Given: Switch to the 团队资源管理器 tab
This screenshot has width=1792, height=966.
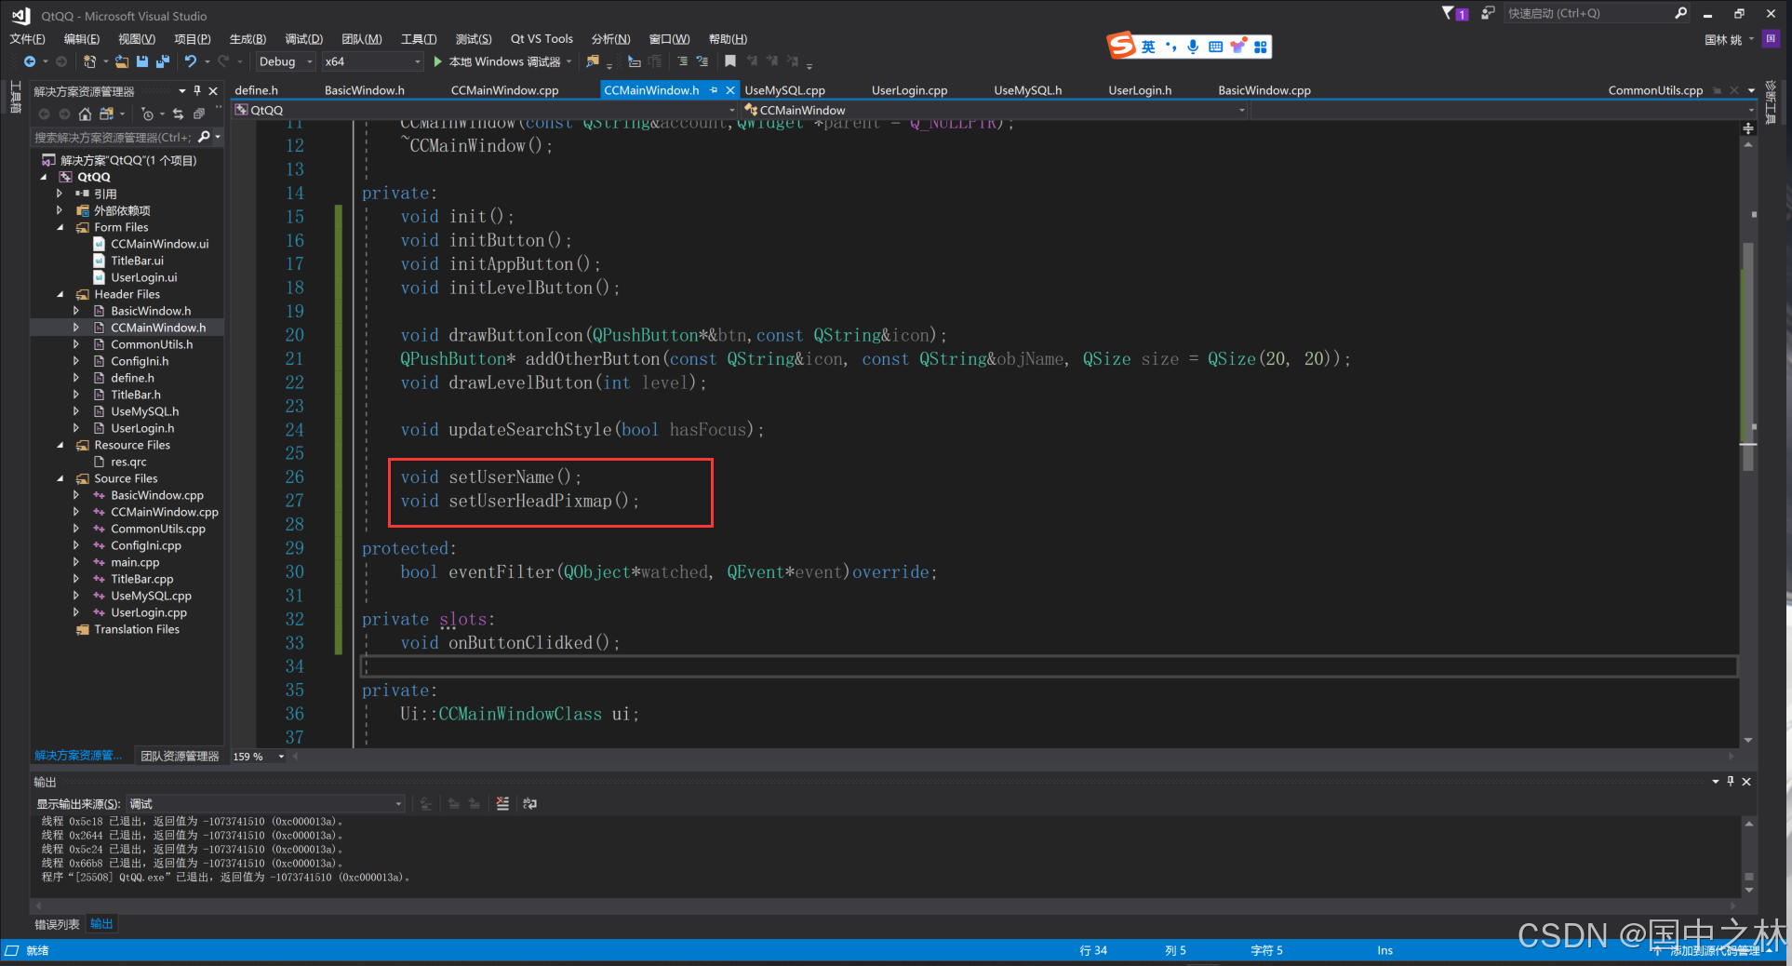Looking at the screenshot, I should click(x=181, y=756).
